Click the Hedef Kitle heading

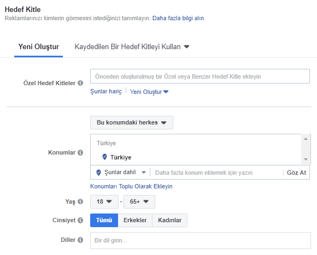coord(22,9)
